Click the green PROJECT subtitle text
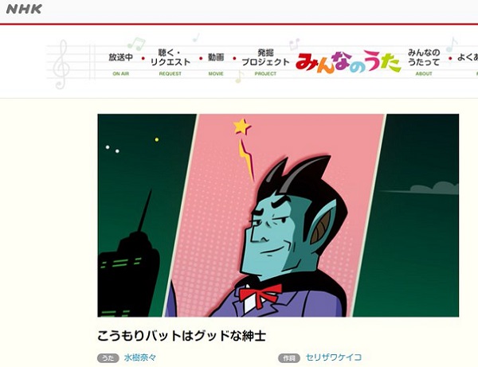Viewport: 478px width, 367px height. 265,74
